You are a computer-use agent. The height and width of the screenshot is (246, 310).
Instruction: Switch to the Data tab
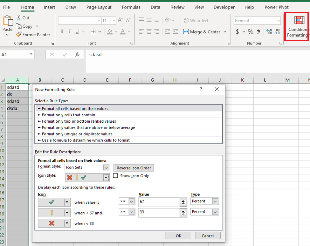pyautogui.click(x=155, y=7)
